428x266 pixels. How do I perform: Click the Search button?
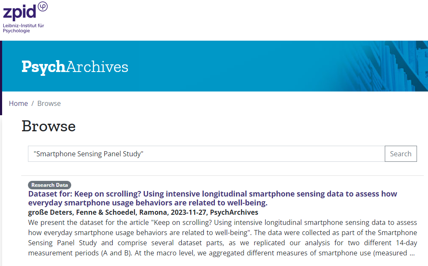(401, 154)
